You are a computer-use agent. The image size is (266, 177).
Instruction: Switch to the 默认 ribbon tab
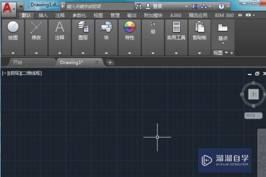26,15
